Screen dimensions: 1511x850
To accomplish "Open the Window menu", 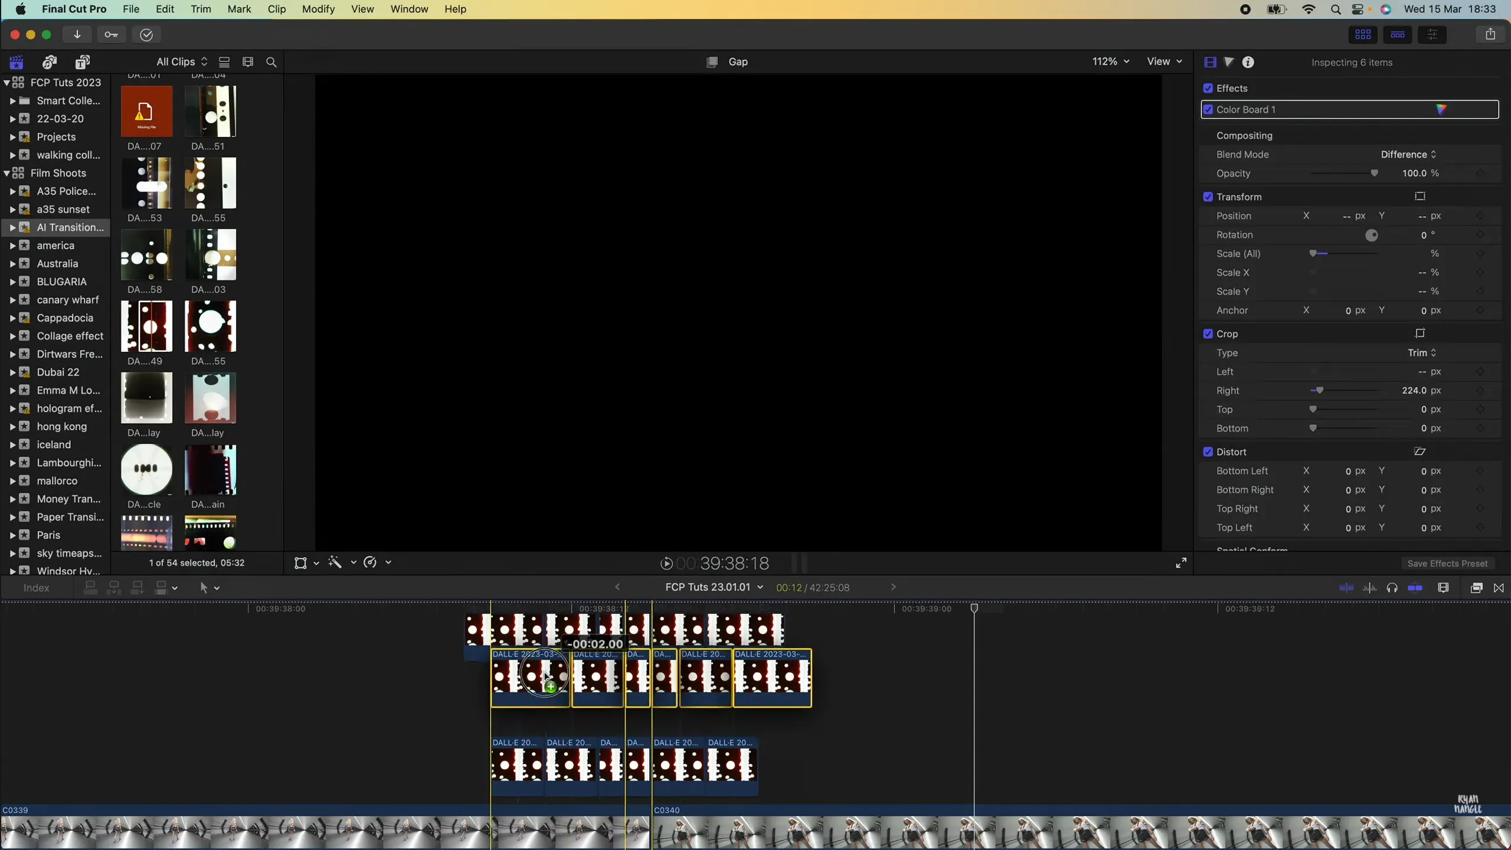I will pyautogui.click(x=409, y=9).
